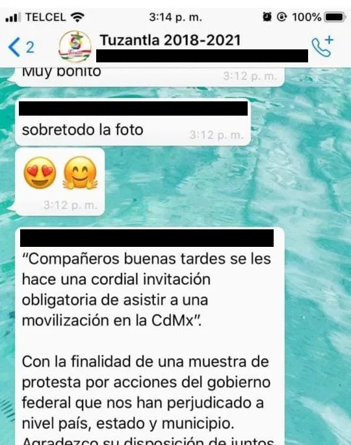Select the "Compañeros buenas tardes" message paragraph
This screenshot has height=445, width=351.
(146, 290)
